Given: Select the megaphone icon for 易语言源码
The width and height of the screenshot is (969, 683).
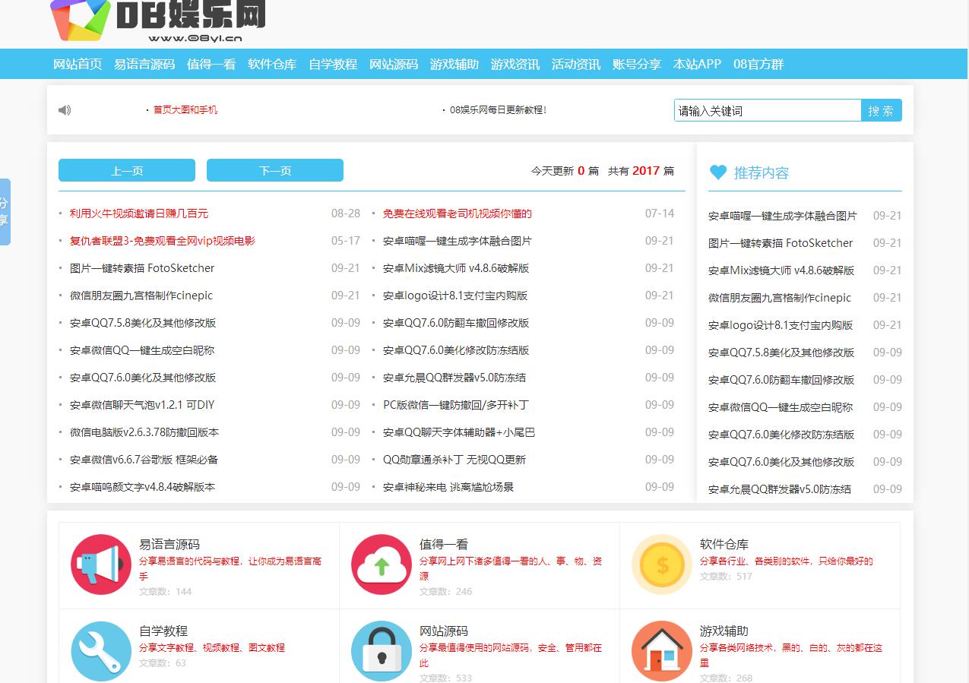Looking at the screenshot, I should (101, 564).
